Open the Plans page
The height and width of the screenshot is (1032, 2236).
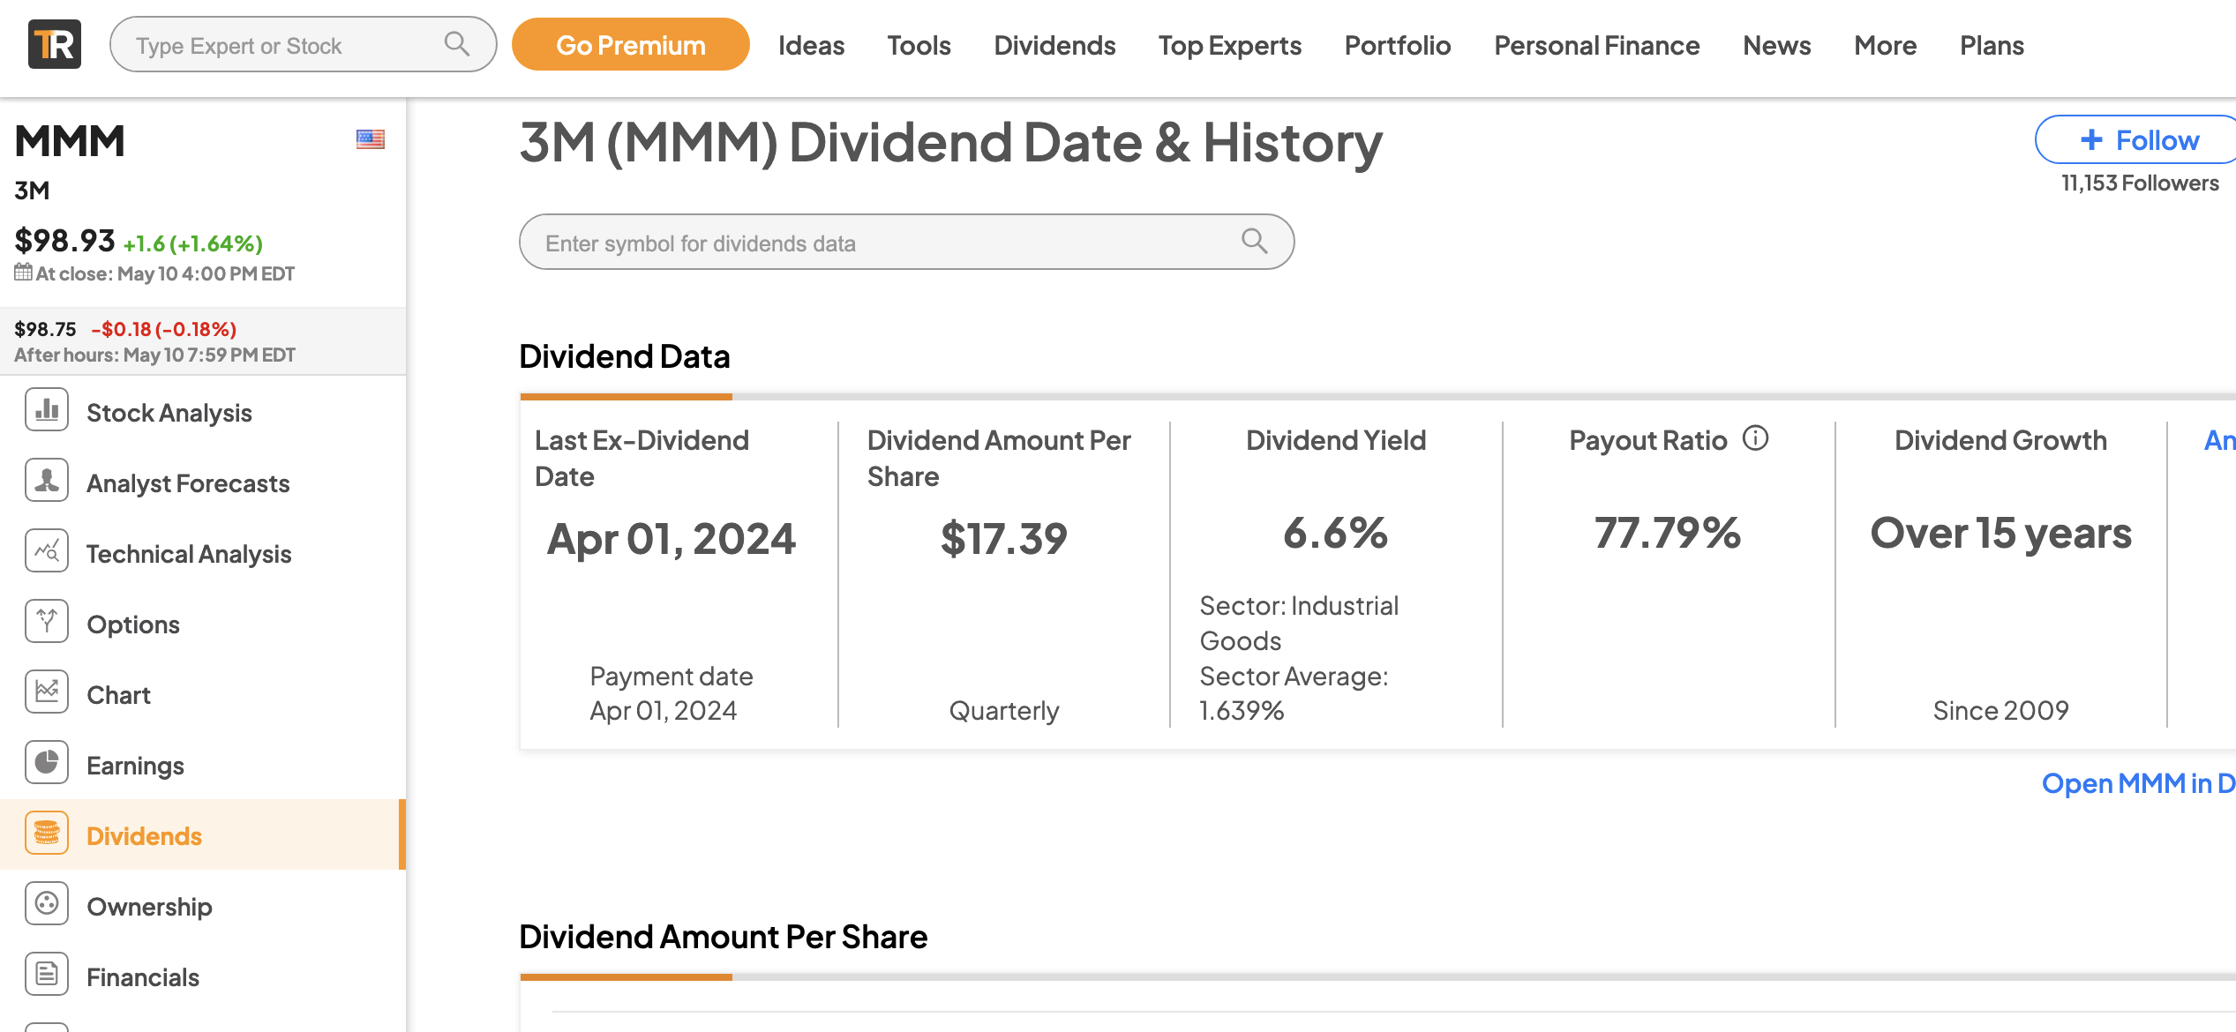[1992, 45]
